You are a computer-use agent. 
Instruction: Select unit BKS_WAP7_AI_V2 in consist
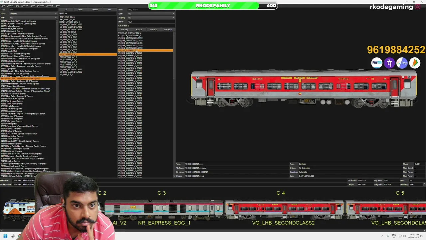tap(68, 19)
